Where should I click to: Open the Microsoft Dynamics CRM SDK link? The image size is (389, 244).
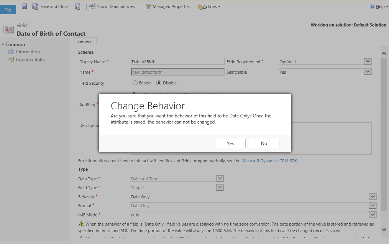269,161
